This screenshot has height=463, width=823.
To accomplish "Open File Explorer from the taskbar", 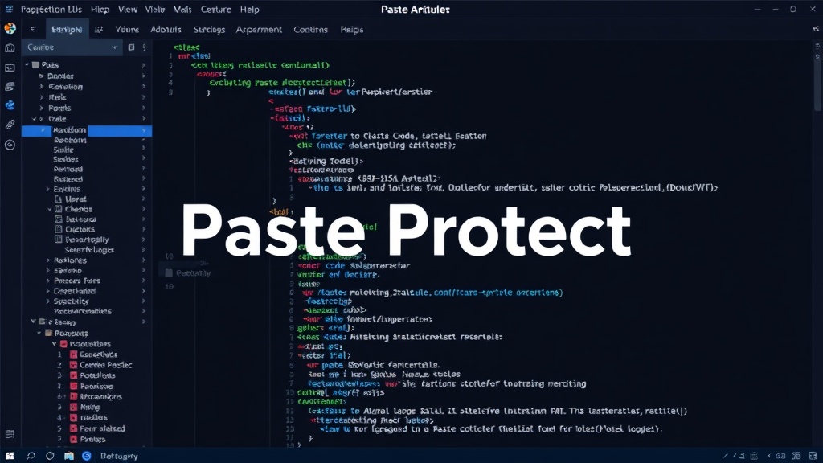I will tap(69, 456).
